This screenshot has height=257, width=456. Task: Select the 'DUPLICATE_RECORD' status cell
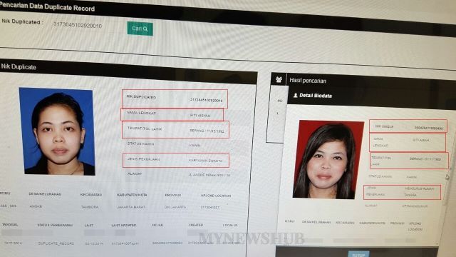click(56, 243)
